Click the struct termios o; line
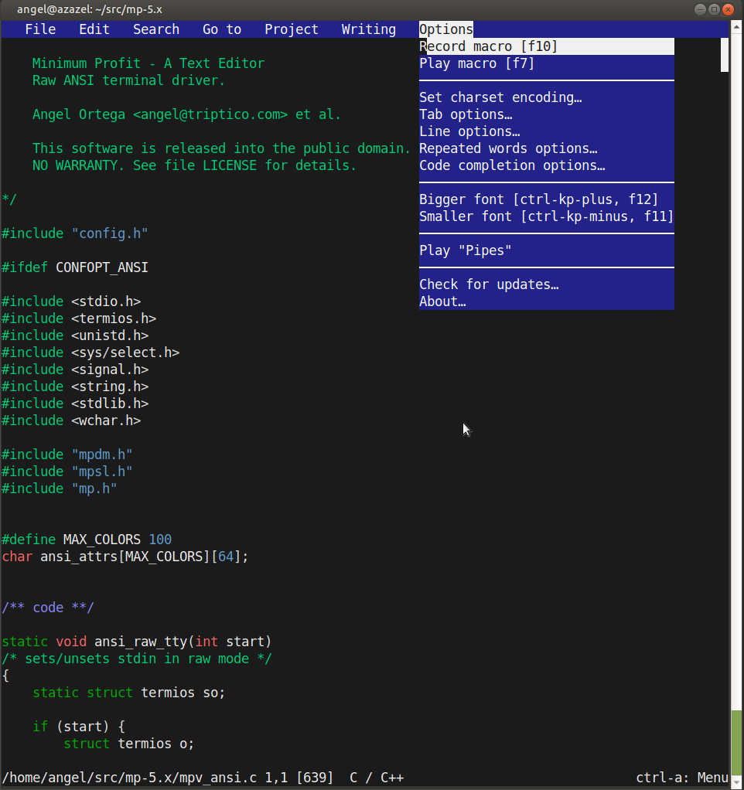The height and width of the screenshot is (790, 744). [129, 744]
